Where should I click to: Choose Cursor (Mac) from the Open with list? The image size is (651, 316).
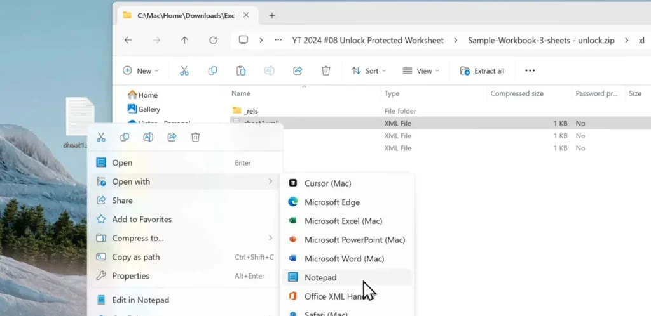pos(346,183)
